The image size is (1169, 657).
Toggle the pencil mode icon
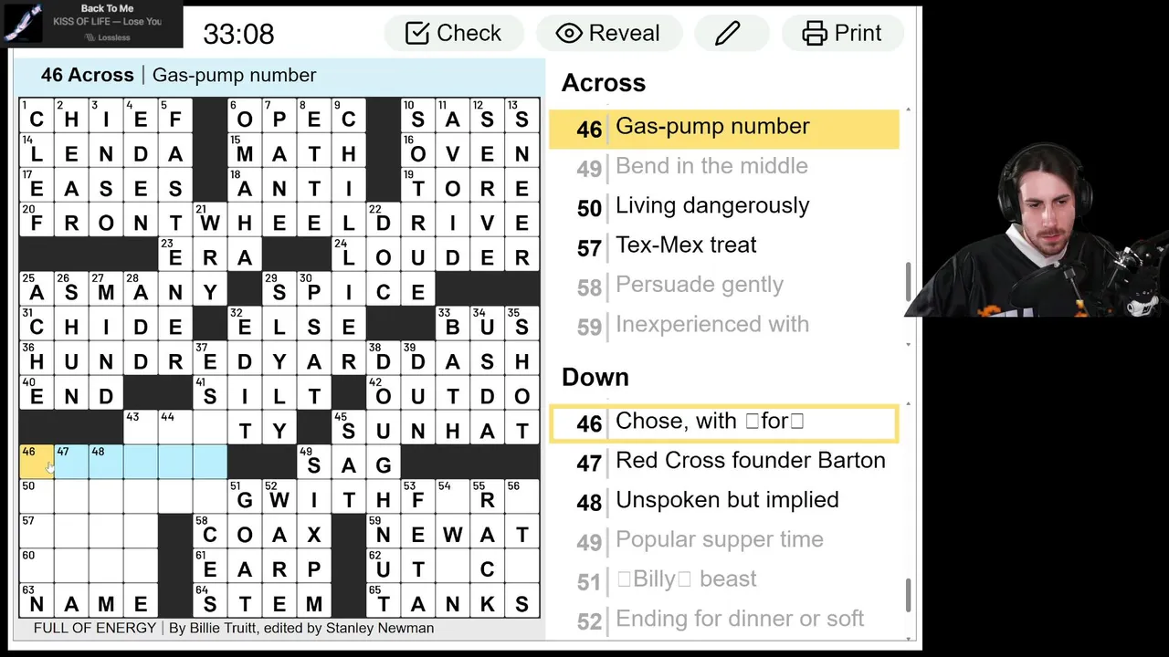click(x=727, y=34)
